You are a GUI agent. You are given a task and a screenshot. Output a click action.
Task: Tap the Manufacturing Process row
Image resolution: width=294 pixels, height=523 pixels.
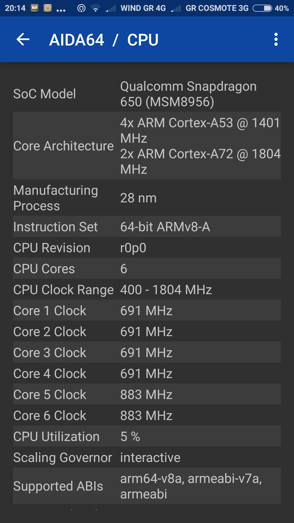(x=147, y=198)
